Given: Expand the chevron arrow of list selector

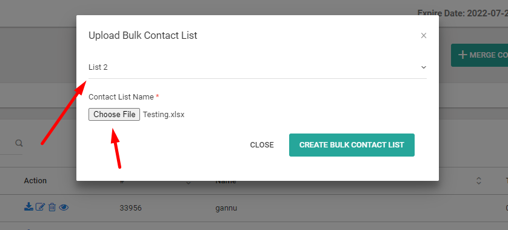Looking at the screenshot, I should pos(423,67).
